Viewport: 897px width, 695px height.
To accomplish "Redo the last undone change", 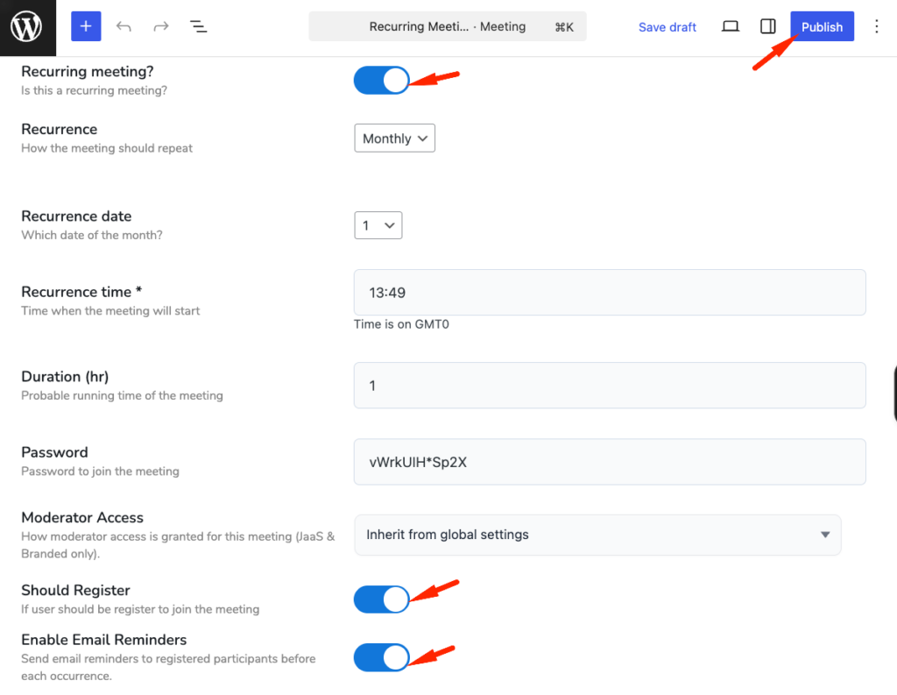I will coord(161,26).
